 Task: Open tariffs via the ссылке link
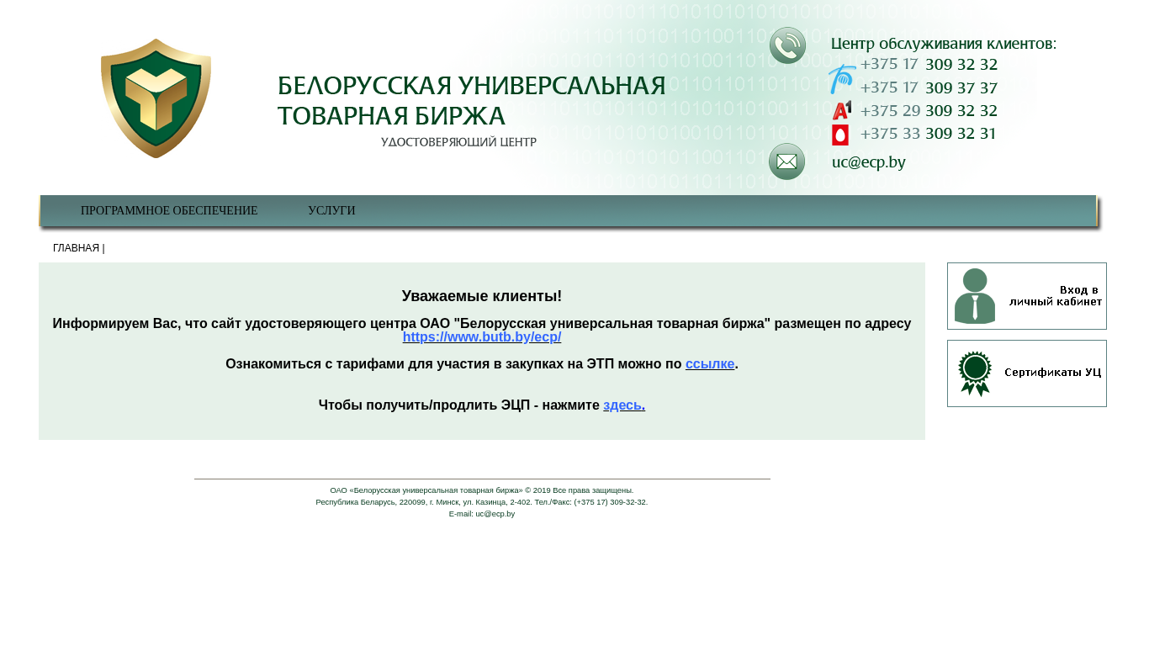(x=710, y=364)
